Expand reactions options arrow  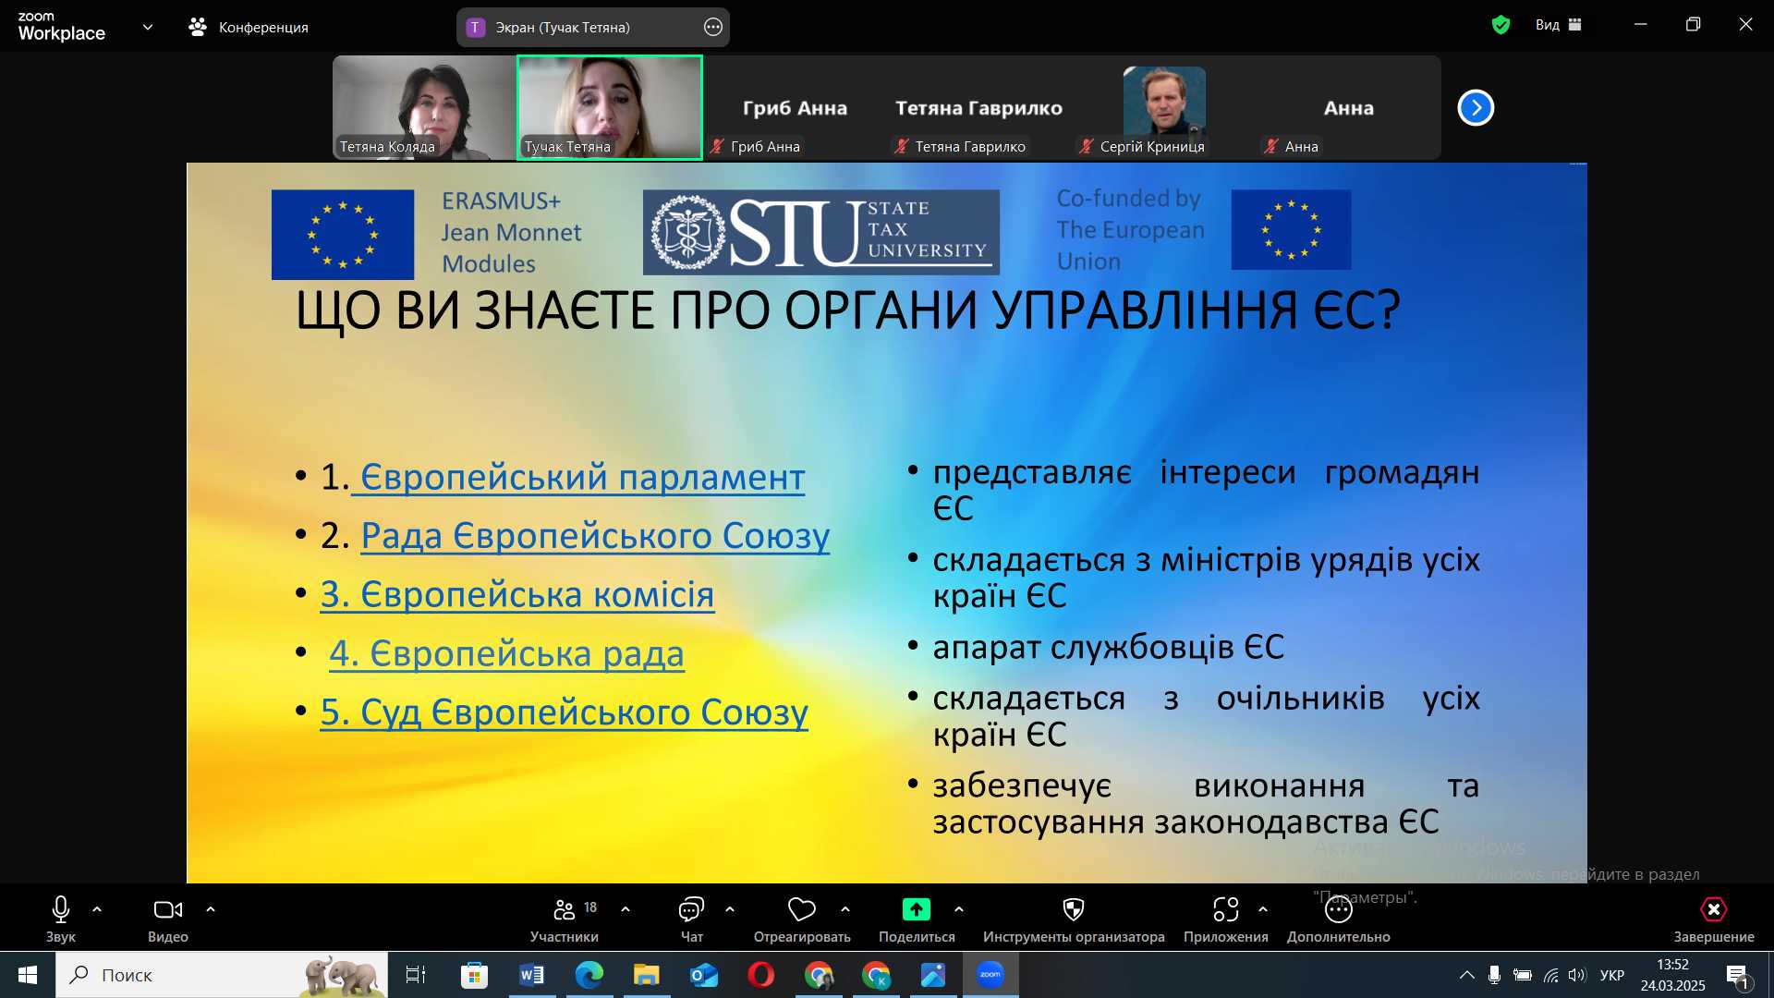coord(845,909)
